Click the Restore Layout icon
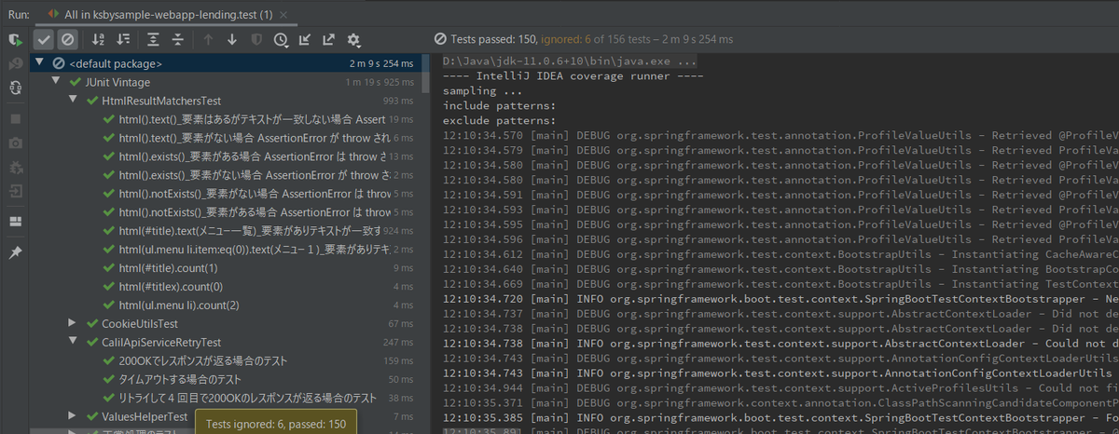This screenshot has height=434, width=1119. coord(15,222)
